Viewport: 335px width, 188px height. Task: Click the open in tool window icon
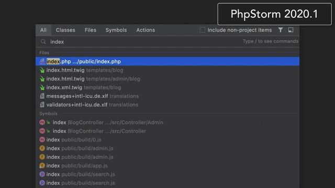(x=291, y=30)
